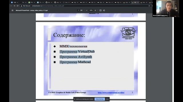Close the AVI browser tab

pos(86,3)
